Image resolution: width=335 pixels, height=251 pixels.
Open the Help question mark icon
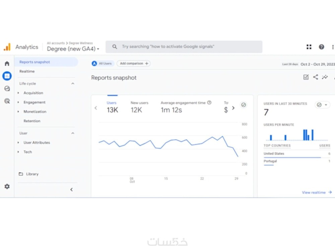tap(321, 47)
